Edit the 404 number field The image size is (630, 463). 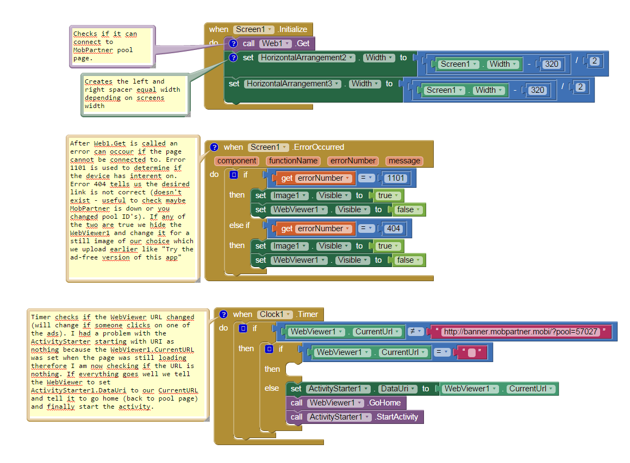394,229
